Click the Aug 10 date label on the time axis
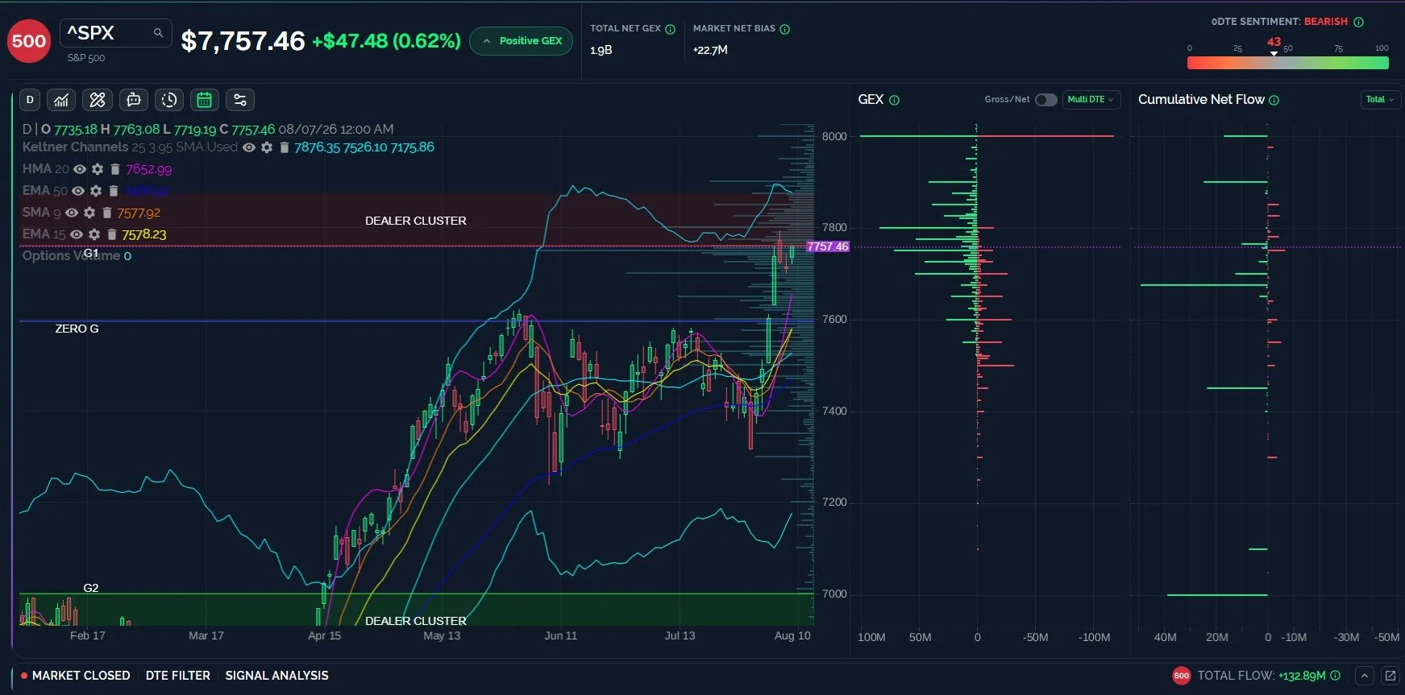The width and height of the screenshot is (1405, 695). click(792, 635)
